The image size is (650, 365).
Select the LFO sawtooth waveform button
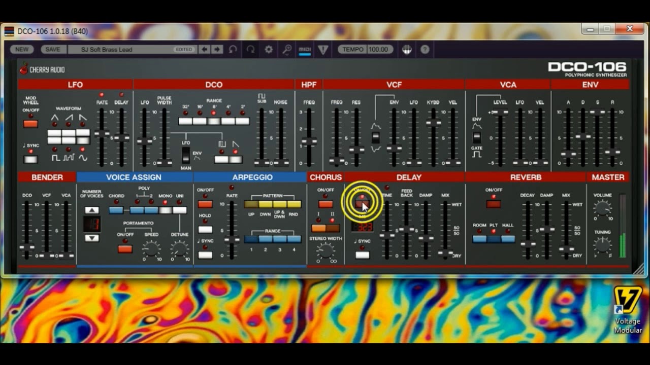pos(69,133)
